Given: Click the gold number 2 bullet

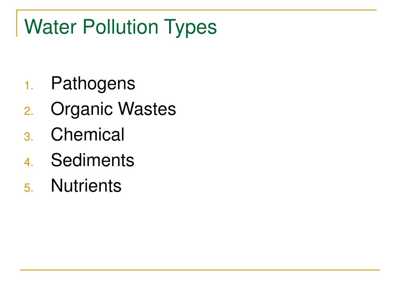Looking at the screenshot, I should 29,111.
